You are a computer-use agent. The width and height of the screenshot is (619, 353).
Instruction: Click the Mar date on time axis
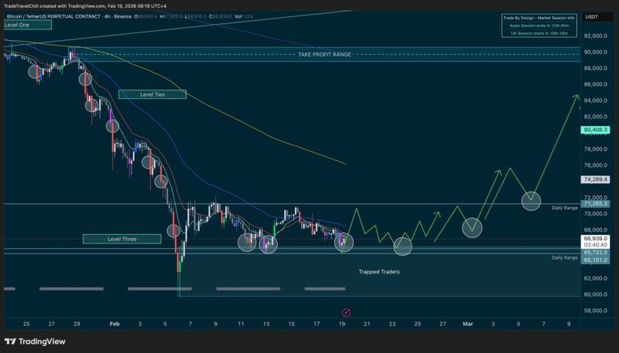(467, 324)
